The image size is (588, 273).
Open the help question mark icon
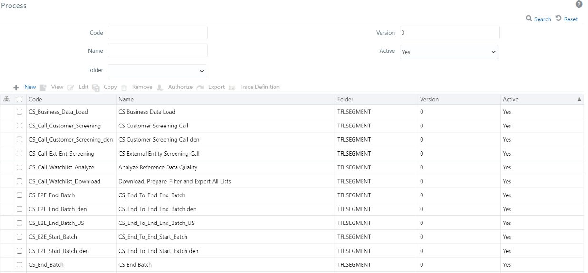coord(579,4)
